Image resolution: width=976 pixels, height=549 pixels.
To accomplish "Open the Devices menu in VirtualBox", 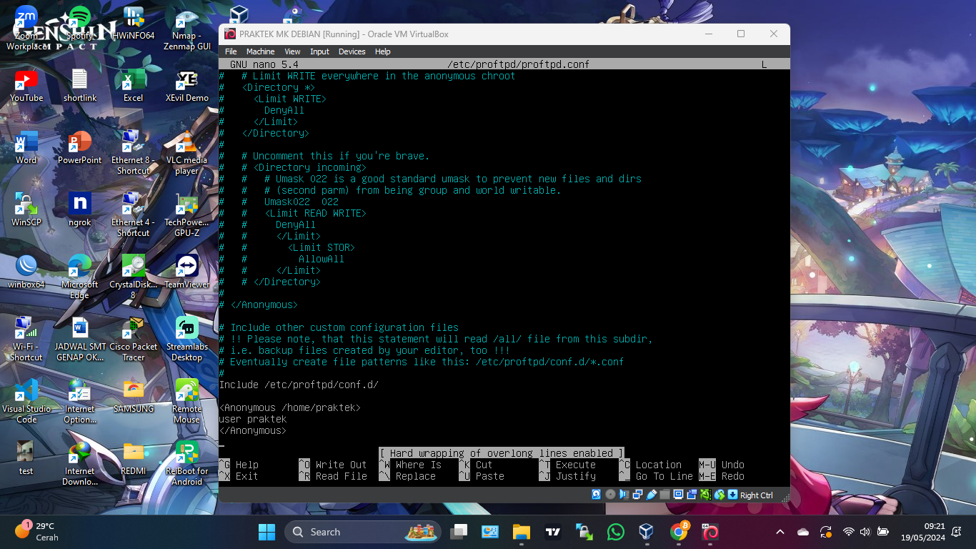I will pyautogui.click(x=352, y=51).
